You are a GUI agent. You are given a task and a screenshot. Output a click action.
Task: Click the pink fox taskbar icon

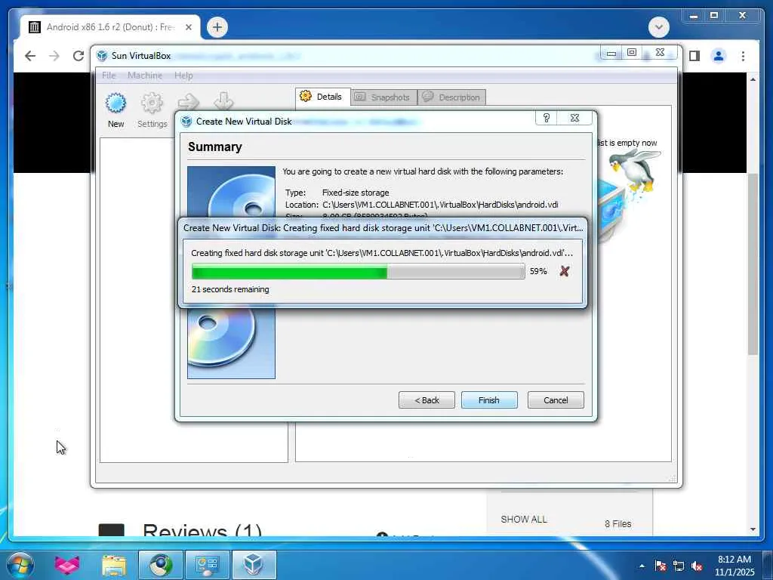coord(67,565)
